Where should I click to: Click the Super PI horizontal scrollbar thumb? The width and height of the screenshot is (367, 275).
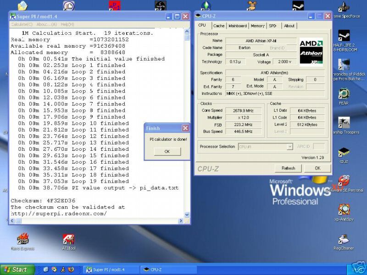coord(18,221)
